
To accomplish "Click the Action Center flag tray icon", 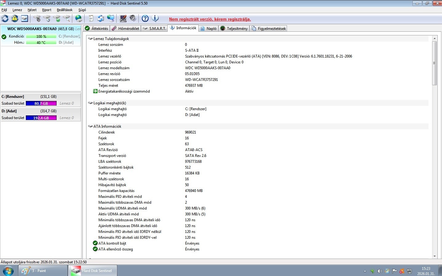I will [394, 271].
